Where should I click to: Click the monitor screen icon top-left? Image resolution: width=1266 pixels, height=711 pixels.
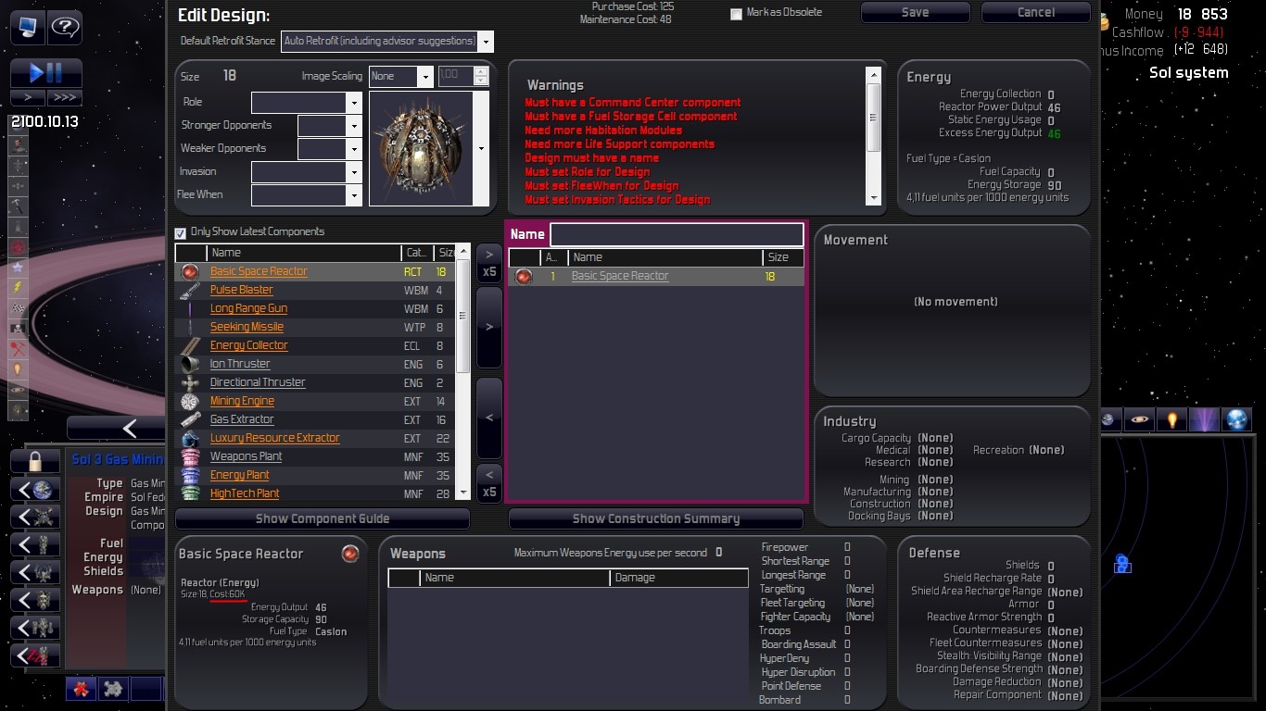27,28
